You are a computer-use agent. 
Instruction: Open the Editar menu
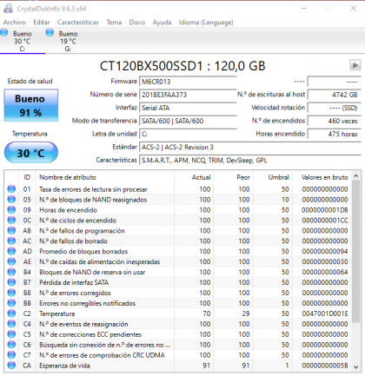pos(41,23)
